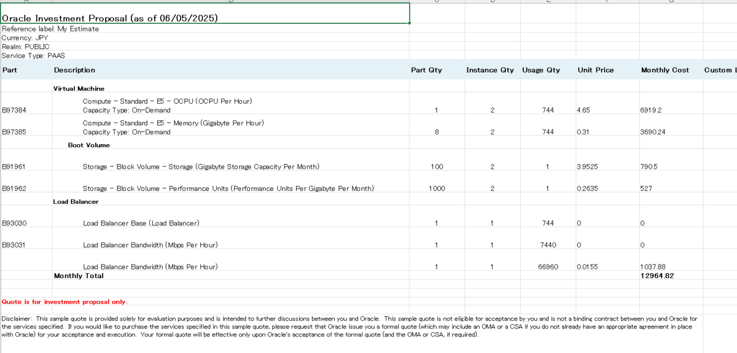Click the 'Realm: PUBLIC' cell

point(26,47)
